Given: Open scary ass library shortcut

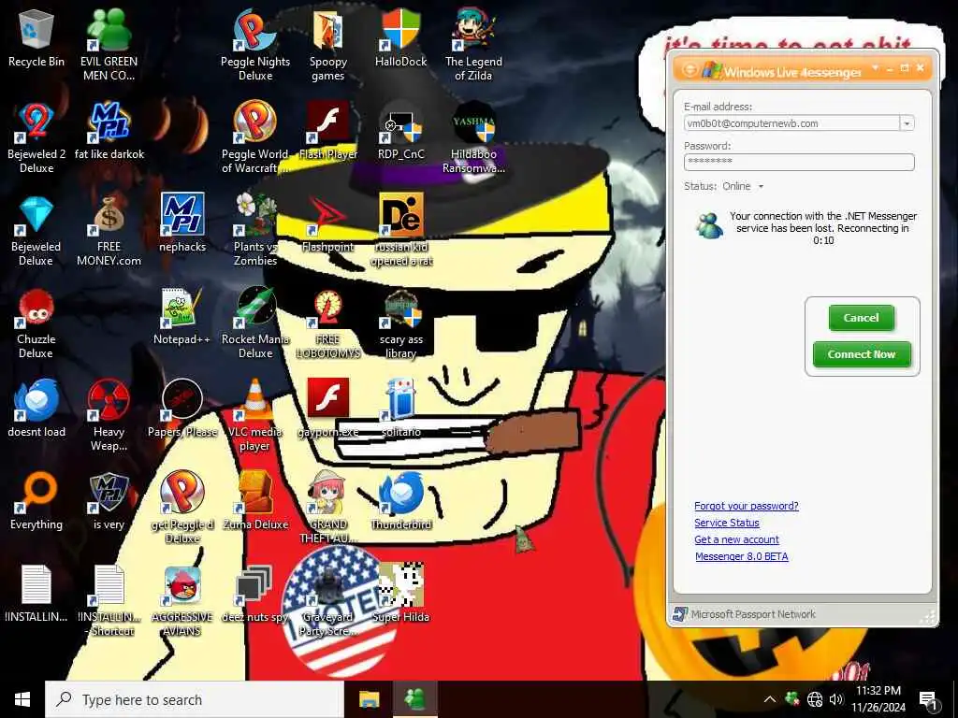Looking at the screenshot, I should point(400,323).
